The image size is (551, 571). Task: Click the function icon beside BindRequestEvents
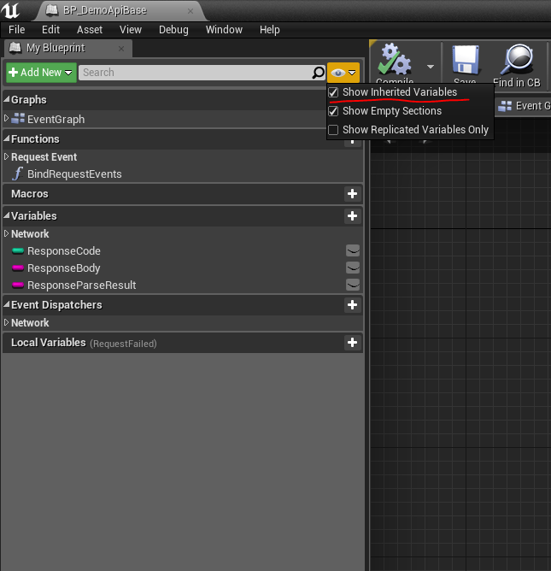tap(17, 174)
